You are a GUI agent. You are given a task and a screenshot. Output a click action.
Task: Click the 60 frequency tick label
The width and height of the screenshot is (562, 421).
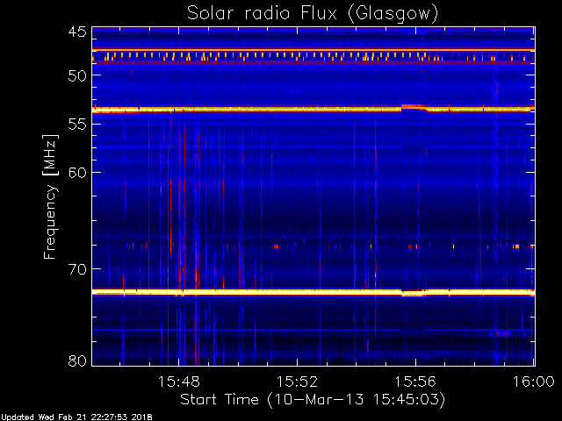(x=77, y=173)
